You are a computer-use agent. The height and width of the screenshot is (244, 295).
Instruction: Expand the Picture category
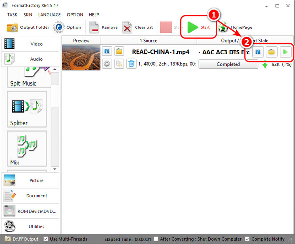(x=30, y=180)
